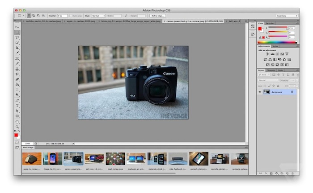Click the Refine Edge button
This screenshot has width=313, height=193.
(158, 16)
